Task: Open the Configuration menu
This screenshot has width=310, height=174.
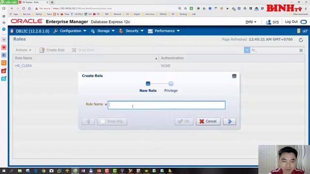Action: click(x=70, y=31)
